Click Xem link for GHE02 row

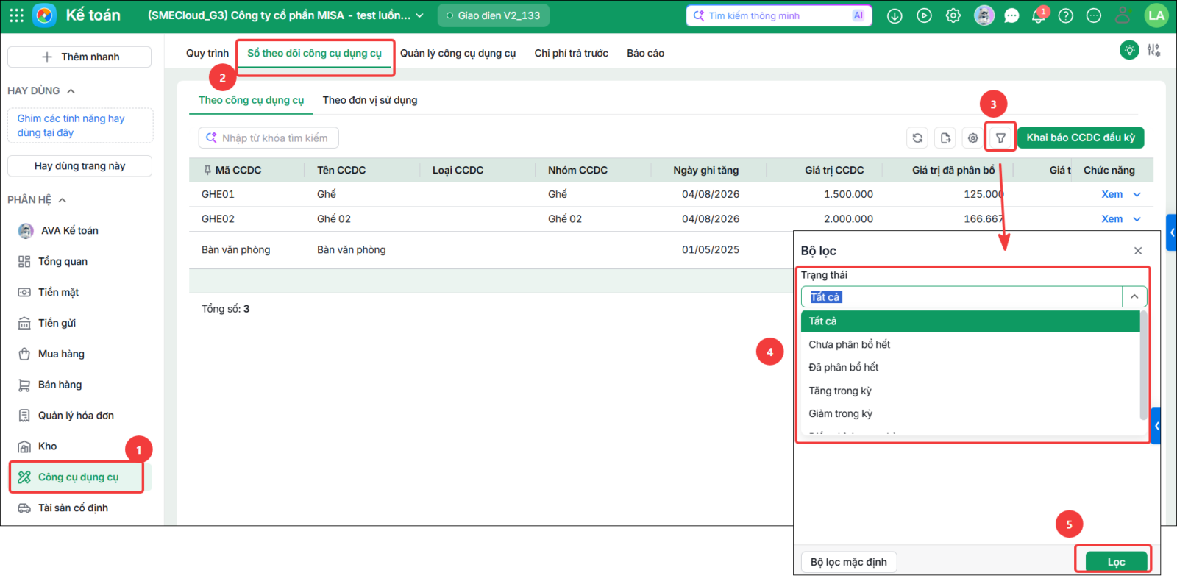pyautogui.click(x=1112, y=219)
